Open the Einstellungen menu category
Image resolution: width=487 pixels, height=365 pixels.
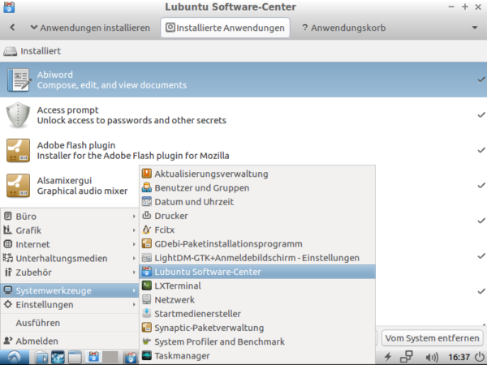pyautogui.click(x=70, y=304)
